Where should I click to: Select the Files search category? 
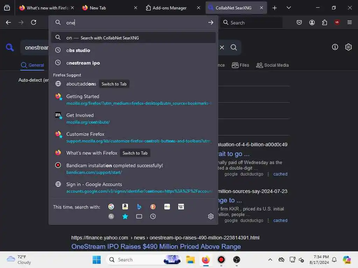[x=241, y=65]
